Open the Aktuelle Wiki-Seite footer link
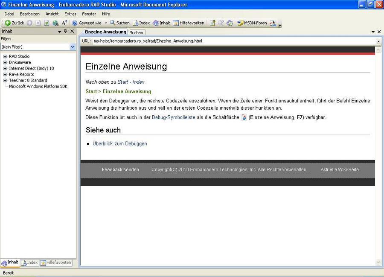The width and height of the screenshot is (384, 277). tap(340, 169)
